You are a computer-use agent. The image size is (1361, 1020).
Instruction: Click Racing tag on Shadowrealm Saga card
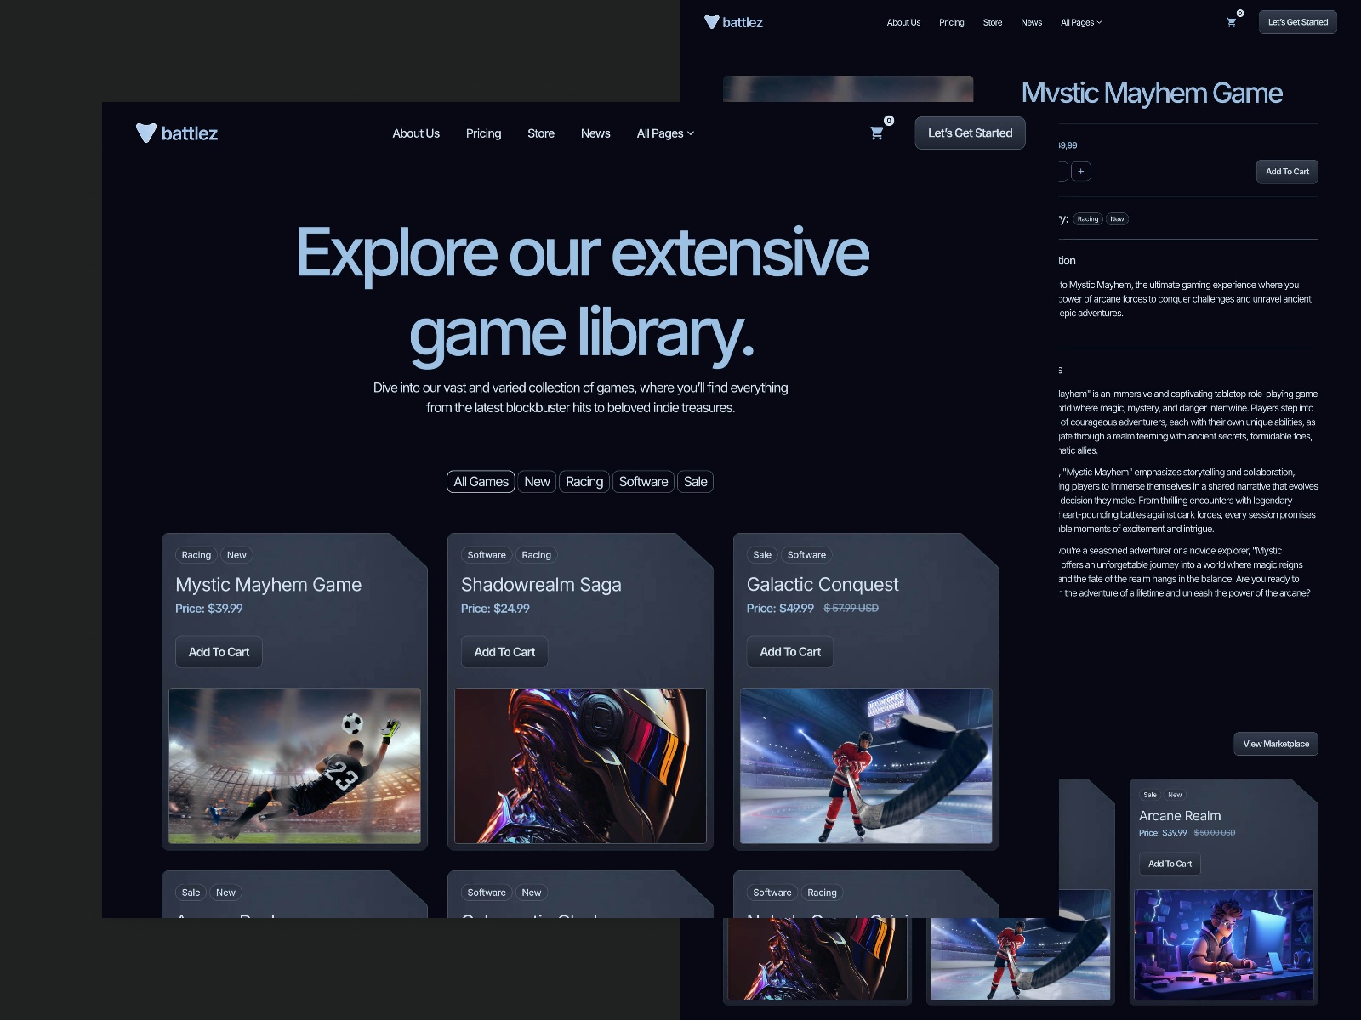point(536,555)
